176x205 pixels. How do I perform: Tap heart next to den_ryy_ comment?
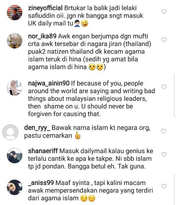pos(164,131)
